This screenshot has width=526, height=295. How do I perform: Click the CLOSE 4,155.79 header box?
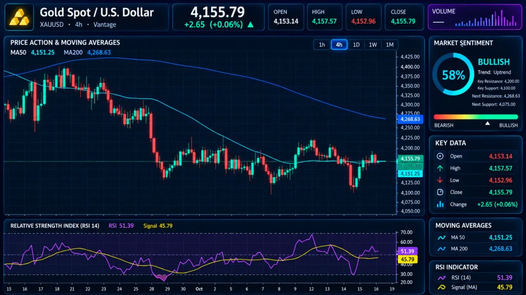coord(404,17)
